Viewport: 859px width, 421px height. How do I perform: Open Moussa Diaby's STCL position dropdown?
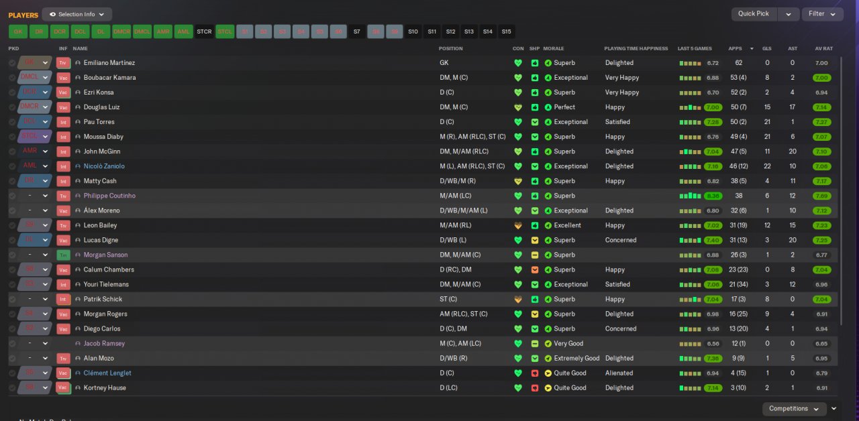click(x=35, y=137)
